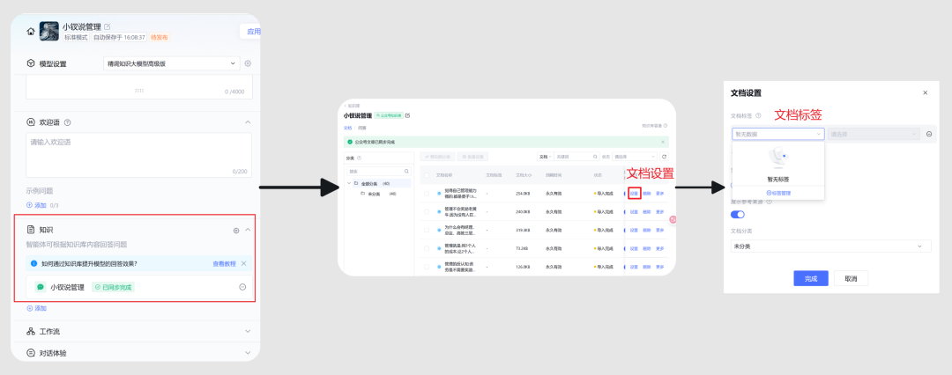This screenshot has width=952, height=375.
Task: Tick checkbox for the 126.0KB document
Action: 427,267
